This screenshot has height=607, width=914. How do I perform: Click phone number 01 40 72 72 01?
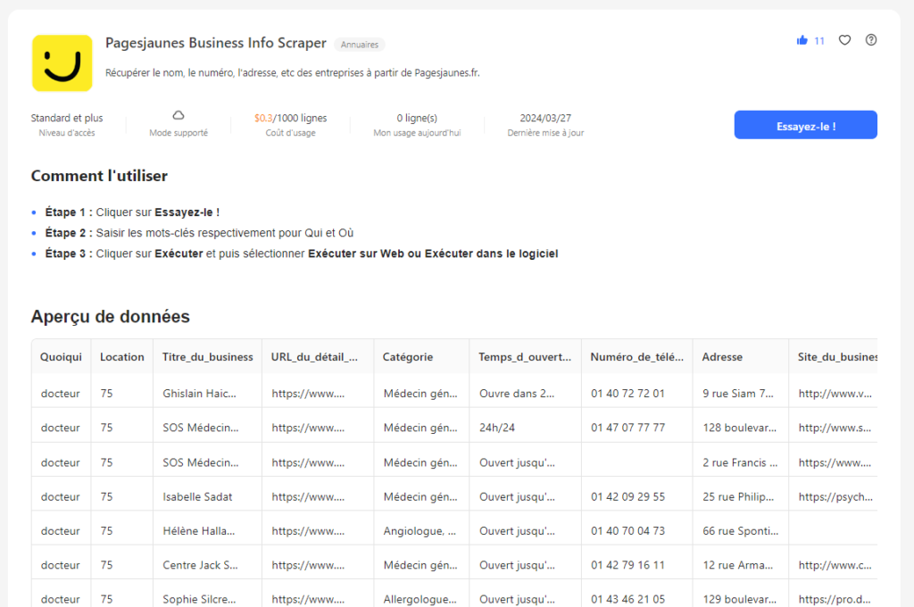click(627, 394)
